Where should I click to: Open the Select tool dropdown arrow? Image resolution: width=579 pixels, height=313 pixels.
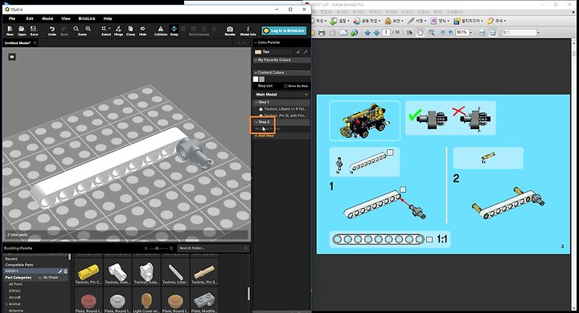[x=109, y=28]
